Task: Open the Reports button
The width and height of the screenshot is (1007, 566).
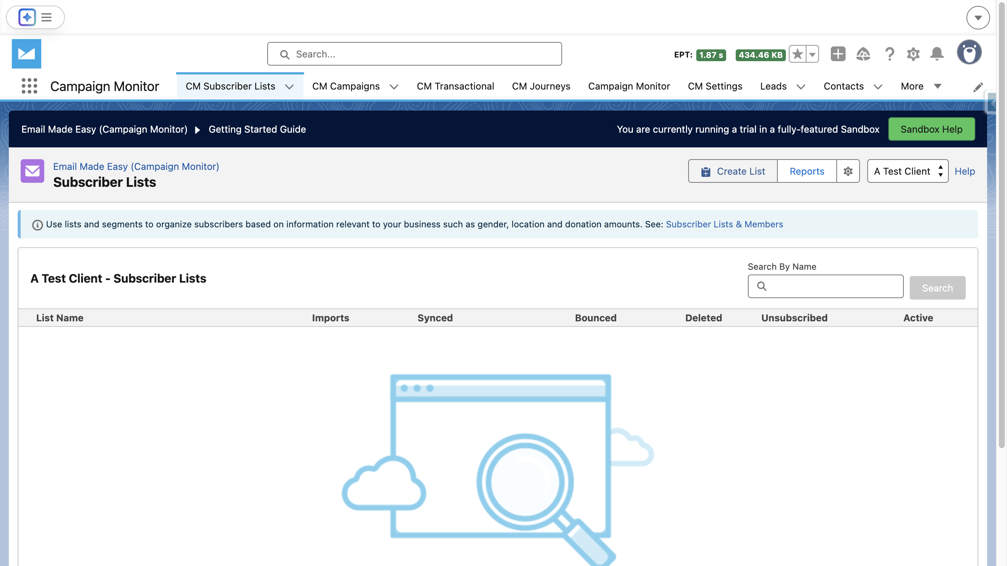Action: pyautogui.click(x=807, y=171)
